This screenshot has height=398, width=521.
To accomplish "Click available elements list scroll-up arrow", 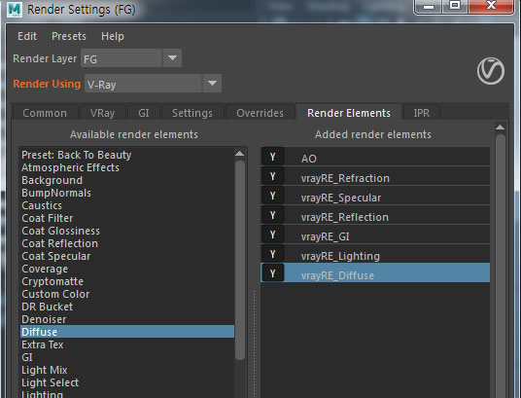I will point(239,154).
